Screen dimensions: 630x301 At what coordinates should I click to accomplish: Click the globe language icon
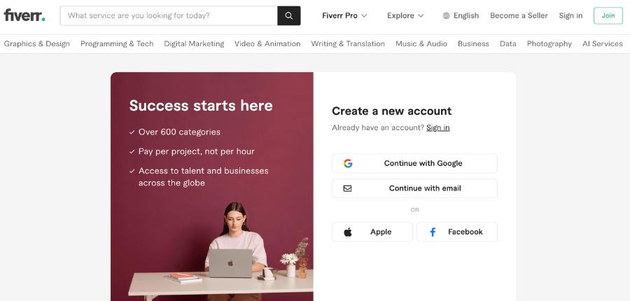coord(447,15)
